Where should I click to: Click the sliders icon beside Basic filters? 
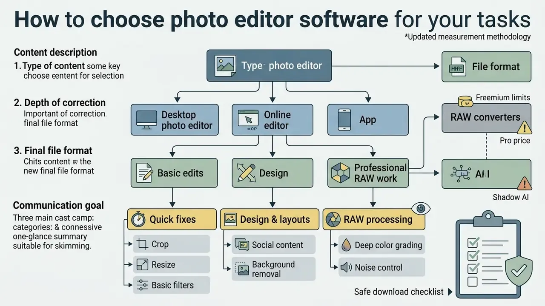(141, 285)
